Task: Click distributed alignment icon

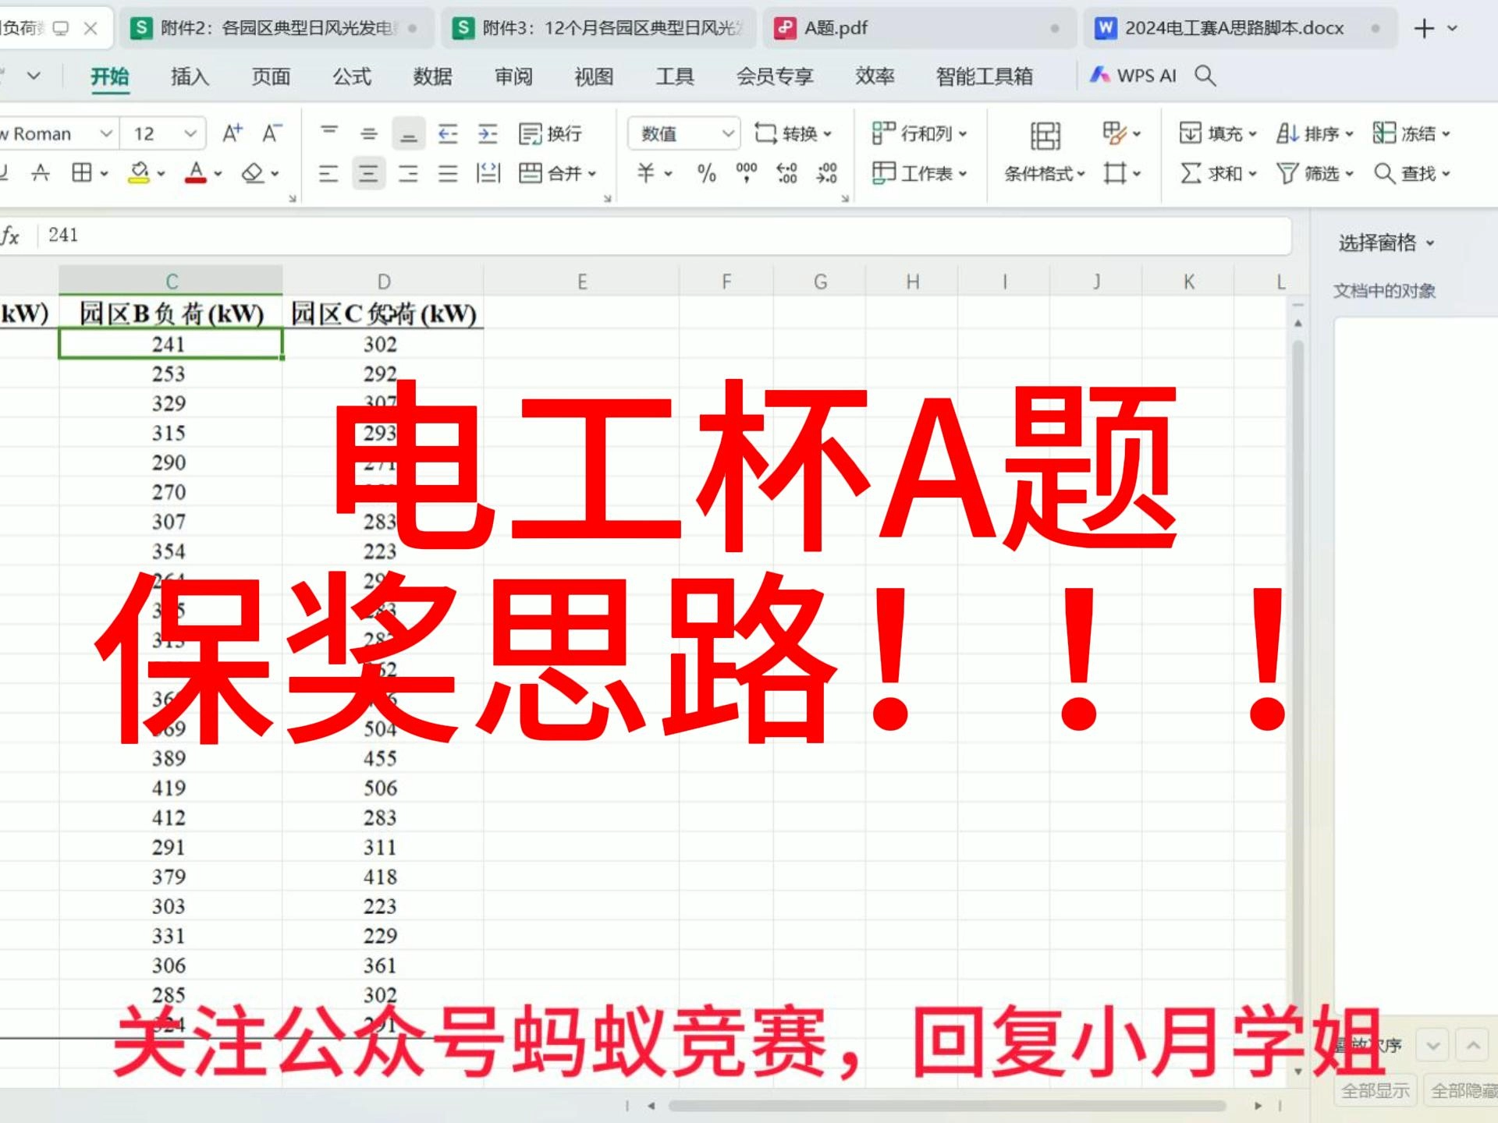Action: pos(488,172)
